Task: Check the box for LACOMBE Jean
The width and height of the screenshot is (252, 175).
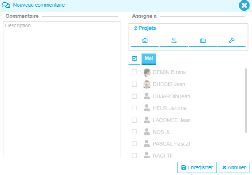Action: click(134, 120)
